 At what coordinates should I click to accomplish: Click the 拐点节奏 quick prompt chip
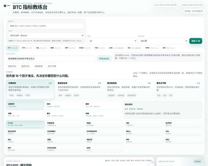[x=52, y=66]
